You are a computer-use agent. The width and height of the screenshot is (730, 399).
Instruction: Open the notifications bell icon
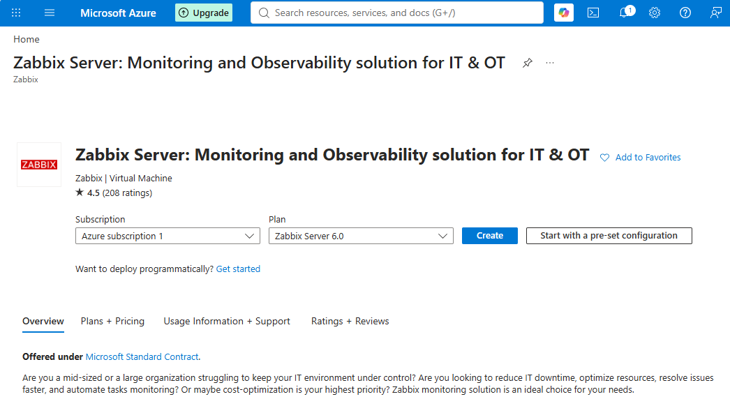[x=626, y=12]
